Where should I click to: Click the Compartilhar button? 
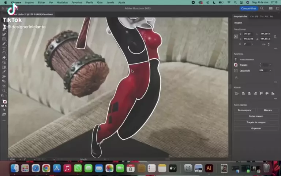coord(248,8)
